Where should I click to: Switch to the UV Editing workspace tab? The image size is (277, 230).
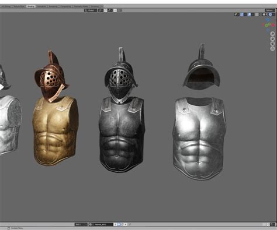6,6
